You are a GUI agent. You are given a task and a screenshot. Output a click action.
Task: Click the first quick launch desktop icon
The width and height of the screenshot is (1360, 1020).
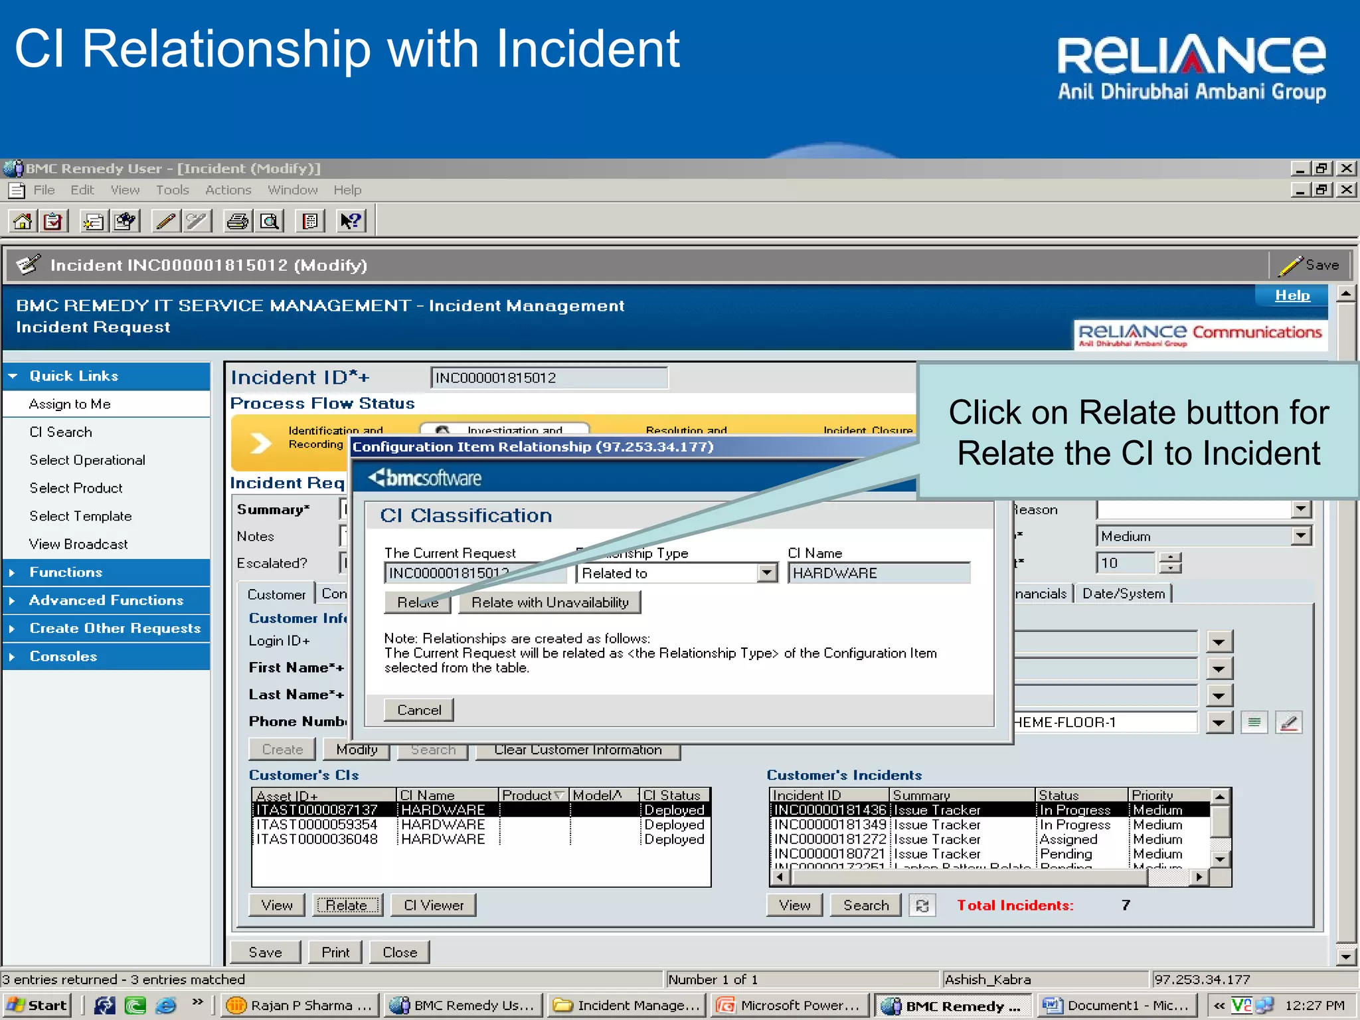tap(104, 1005)
